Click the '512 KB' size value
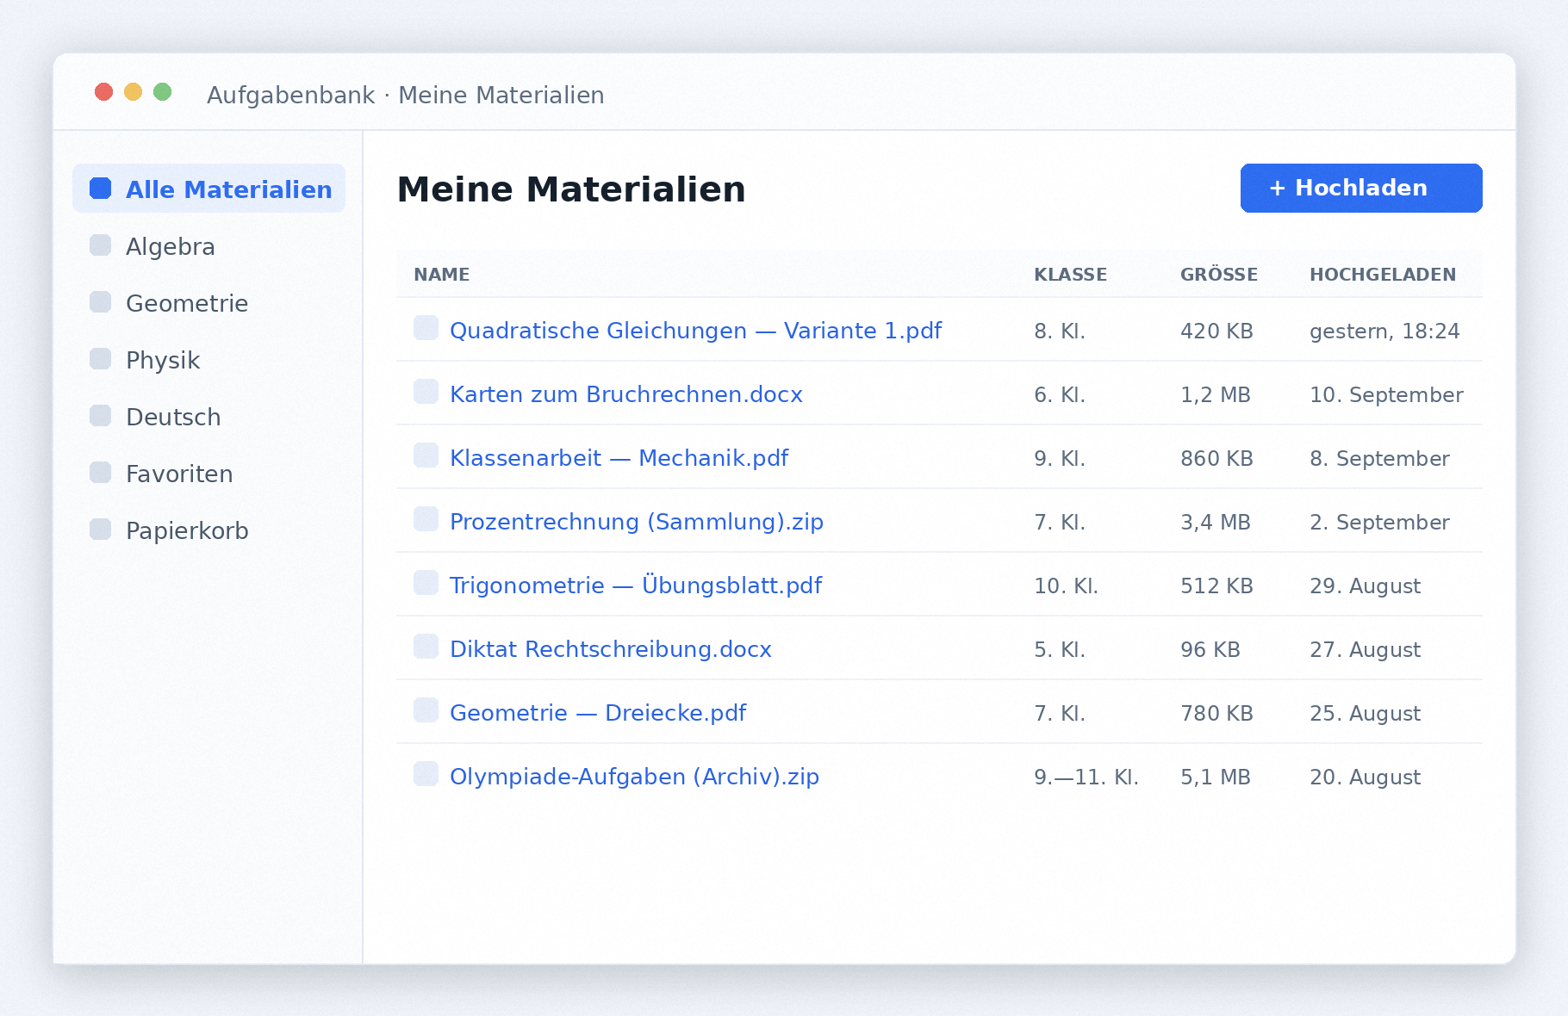 [x=1216, y=586]
